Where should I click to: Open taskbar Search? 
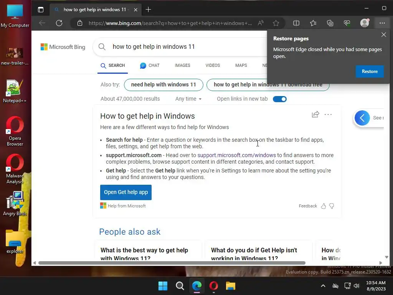pos(180,286)
